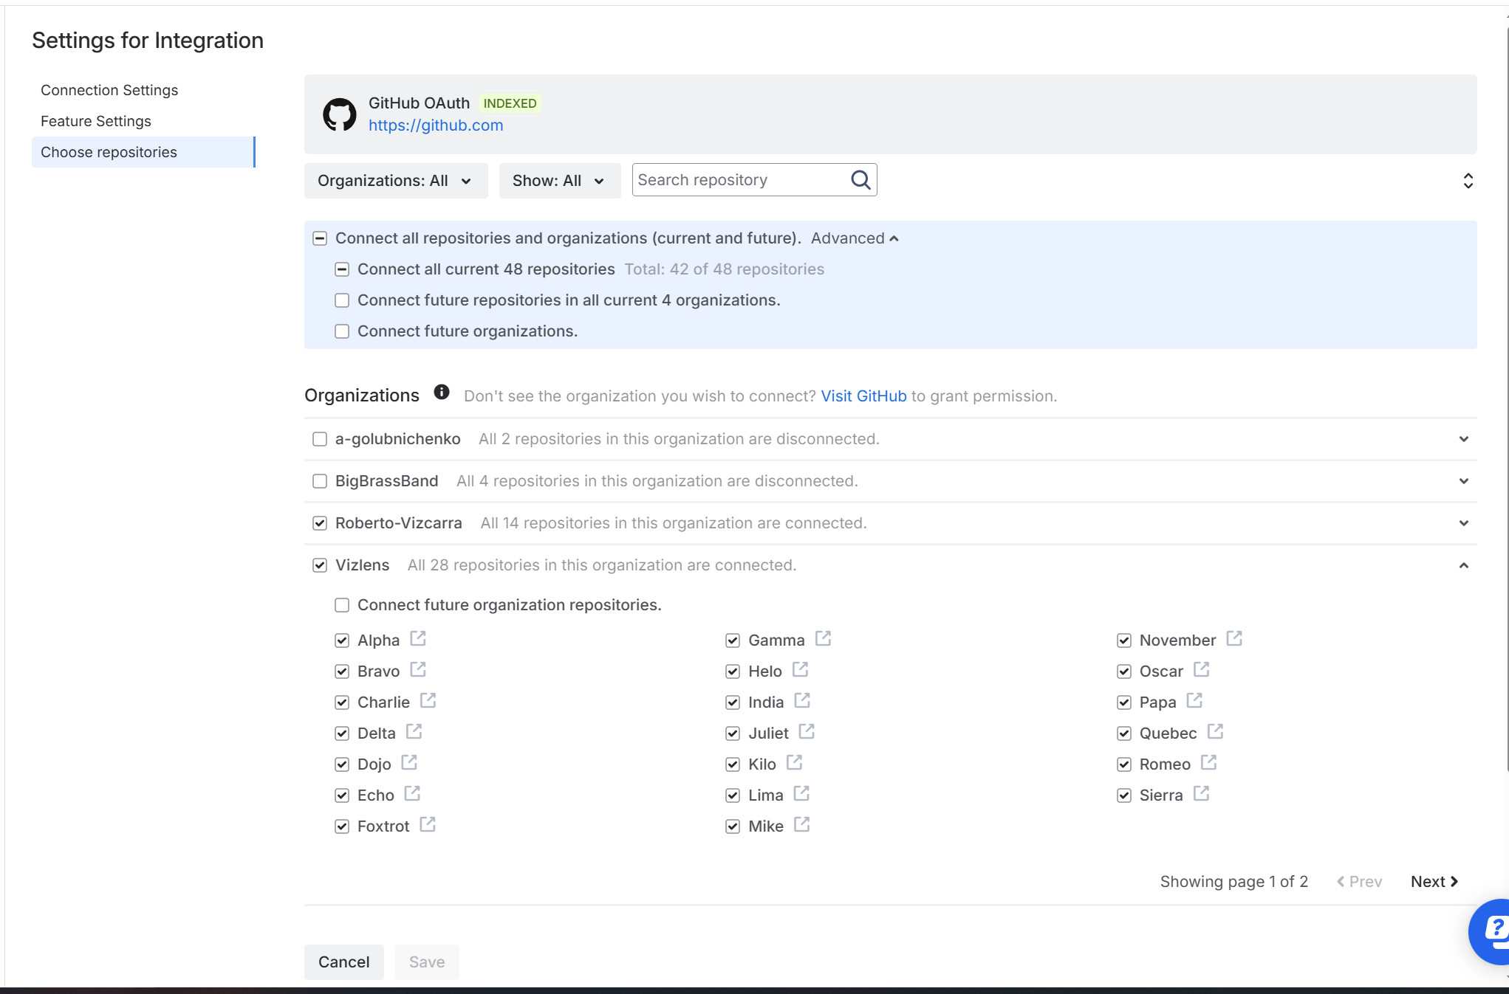Click Next to see page two
1509x994 pixels.
click(1434, 882)
